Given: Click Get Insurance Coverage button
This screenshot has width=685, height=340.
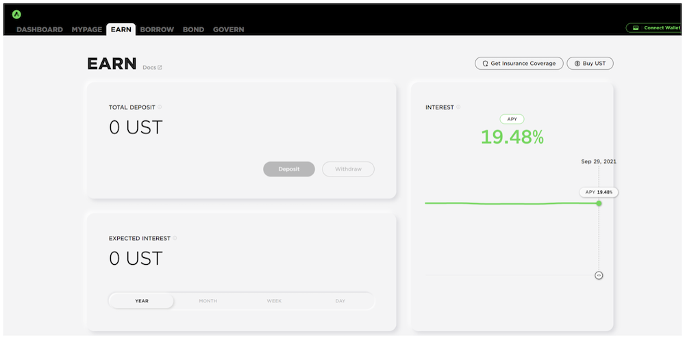Looking at the screenshot, I should (519, 64).
